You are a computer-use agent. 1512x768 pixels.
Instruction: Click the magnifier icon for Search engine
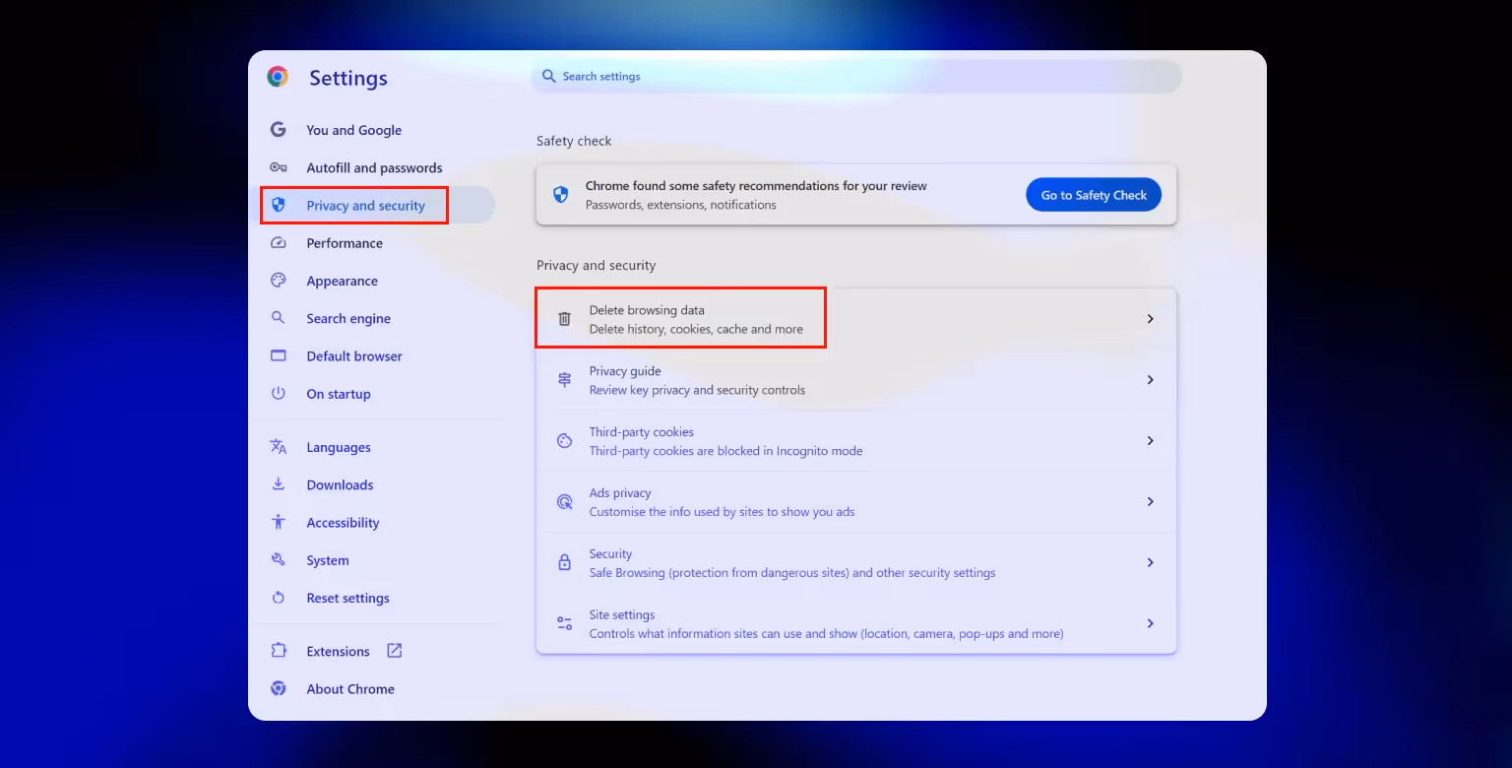click(279, 318)
